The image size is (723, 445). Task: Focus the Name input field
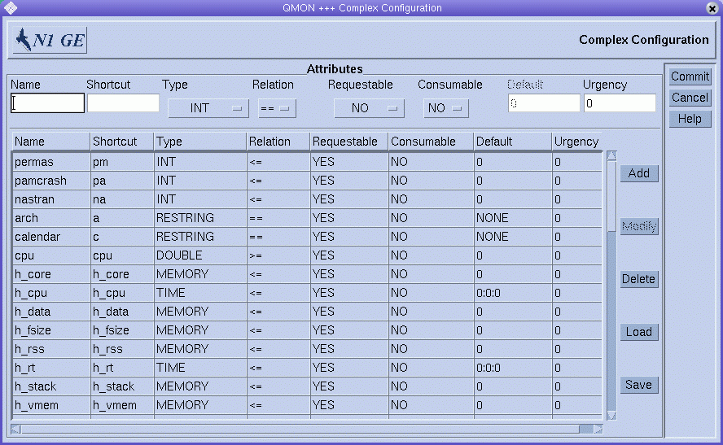point(47,103)
